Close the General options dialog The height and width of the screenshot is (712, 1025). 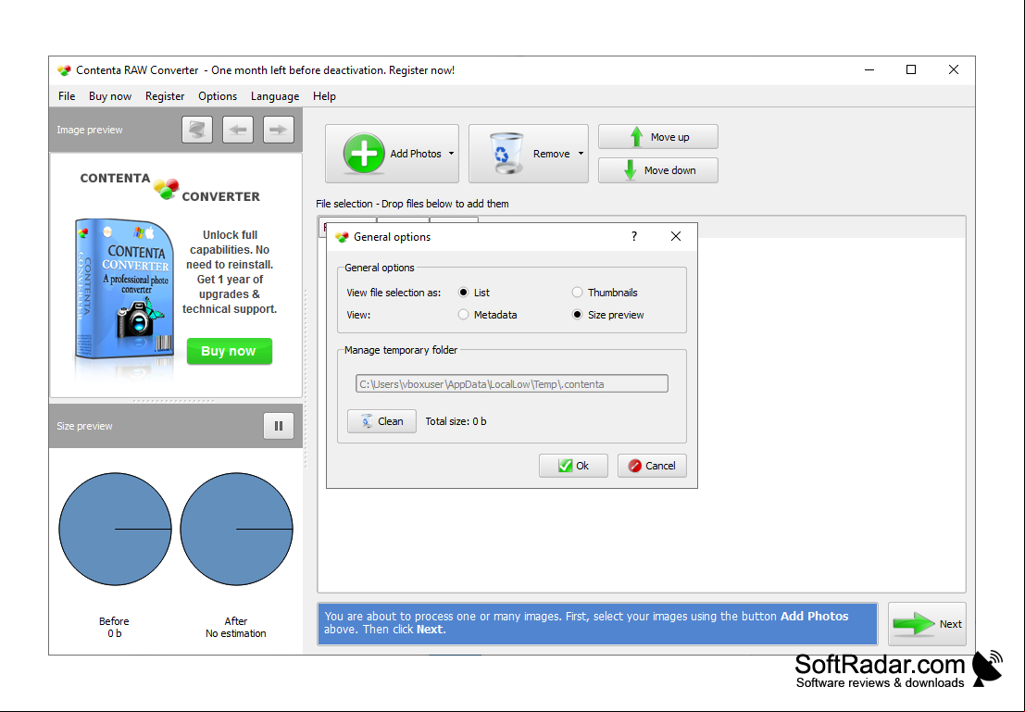pos(676,236)
